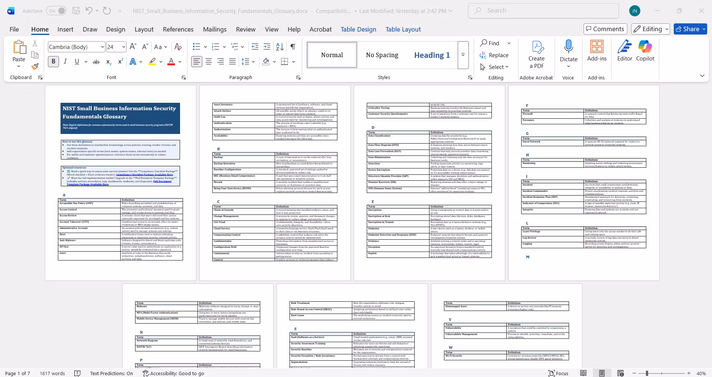Toggle Print Layout view

602,373
